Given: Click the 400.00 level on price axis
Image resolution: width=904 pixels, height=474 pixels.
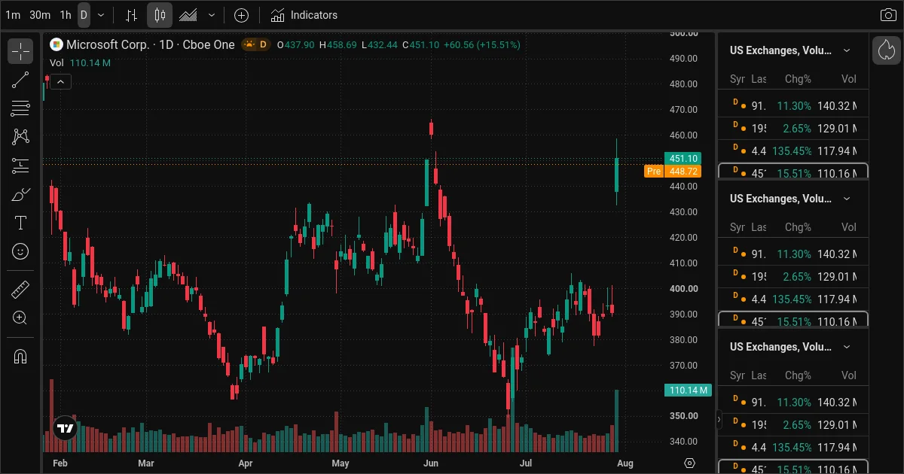Looking at the screenshot, I should (684, 289).
